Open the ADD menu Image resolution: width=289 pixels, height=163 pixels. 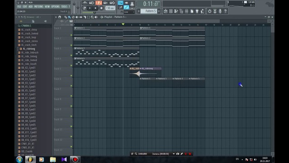30,7
